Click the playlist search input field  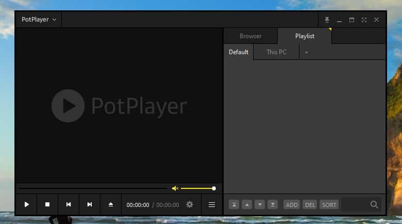coord(356,204)
